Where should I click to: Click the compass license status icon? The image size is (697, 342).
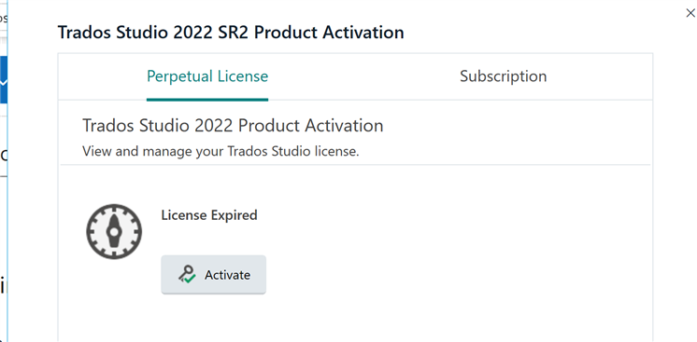pyautogui.click(x=114, y=231)
